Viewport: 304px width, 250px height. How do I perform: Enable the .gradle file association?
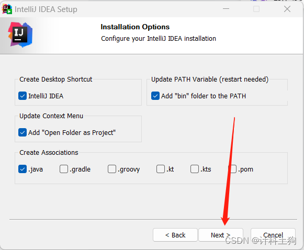[x=64, y=169]
